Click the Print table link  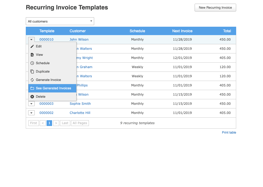click(x=229, y=133)
